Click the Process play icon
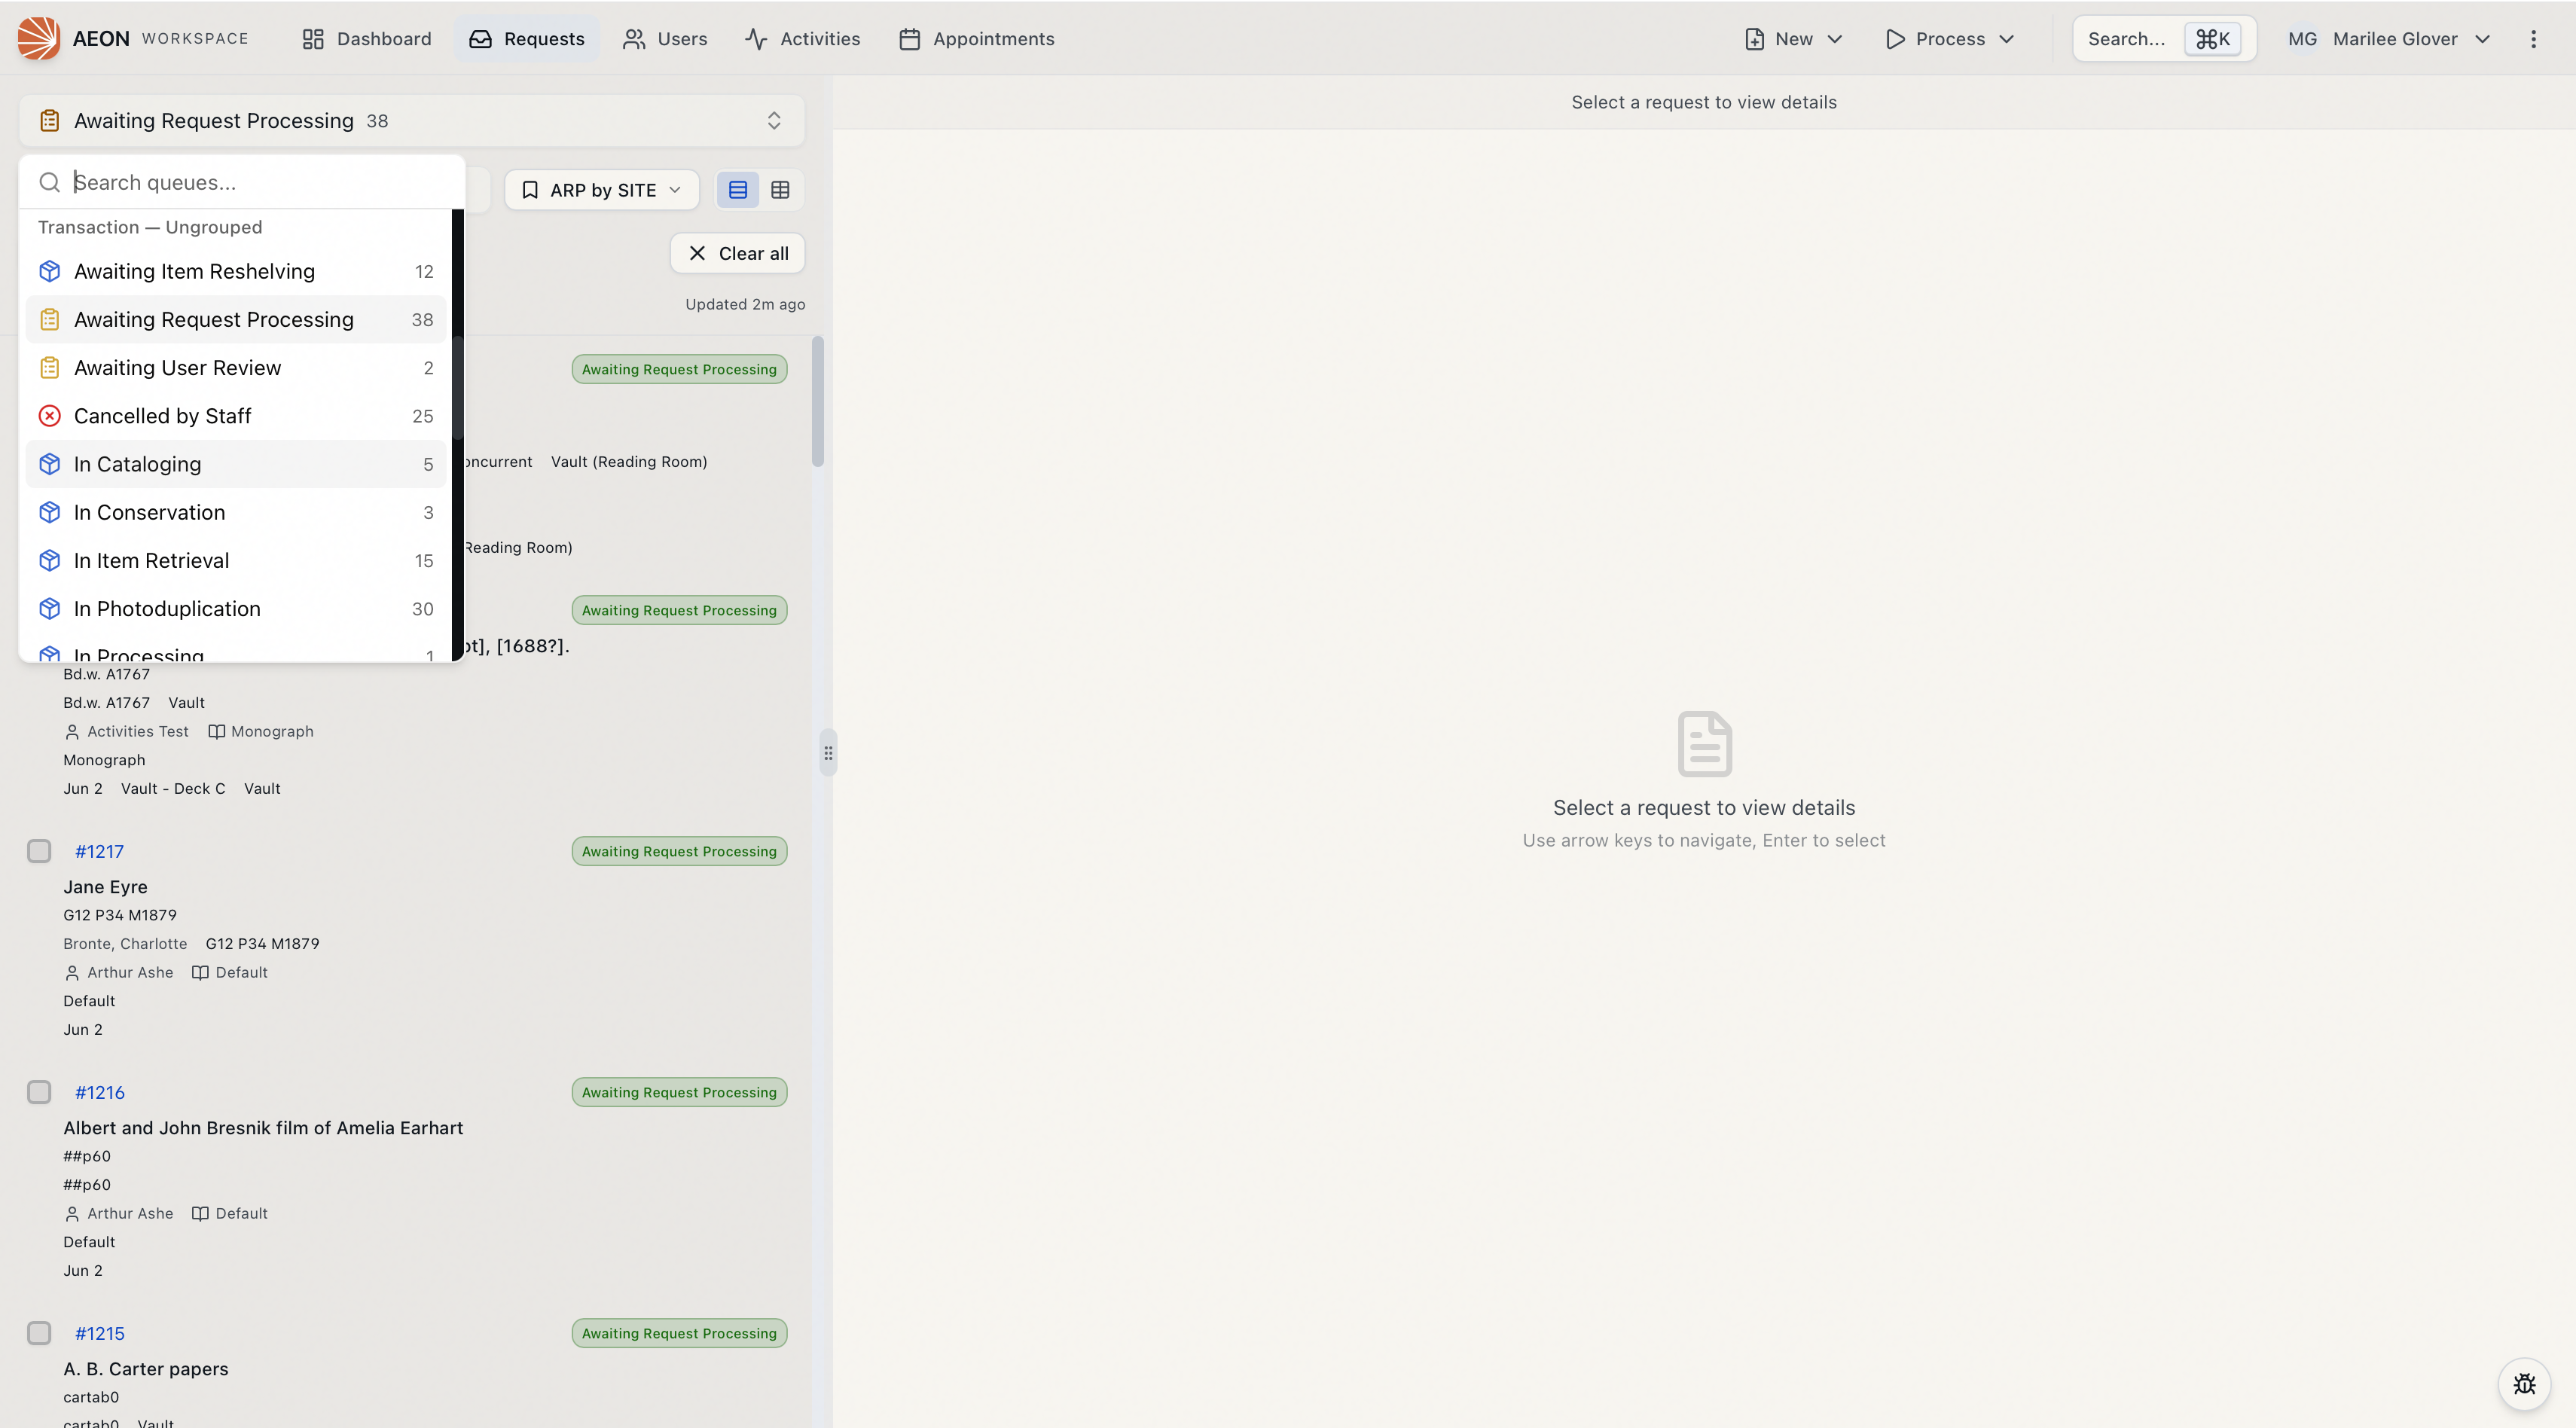Image resolution: width=2576 pixels, height=1428 pixels. (1895, 38)
